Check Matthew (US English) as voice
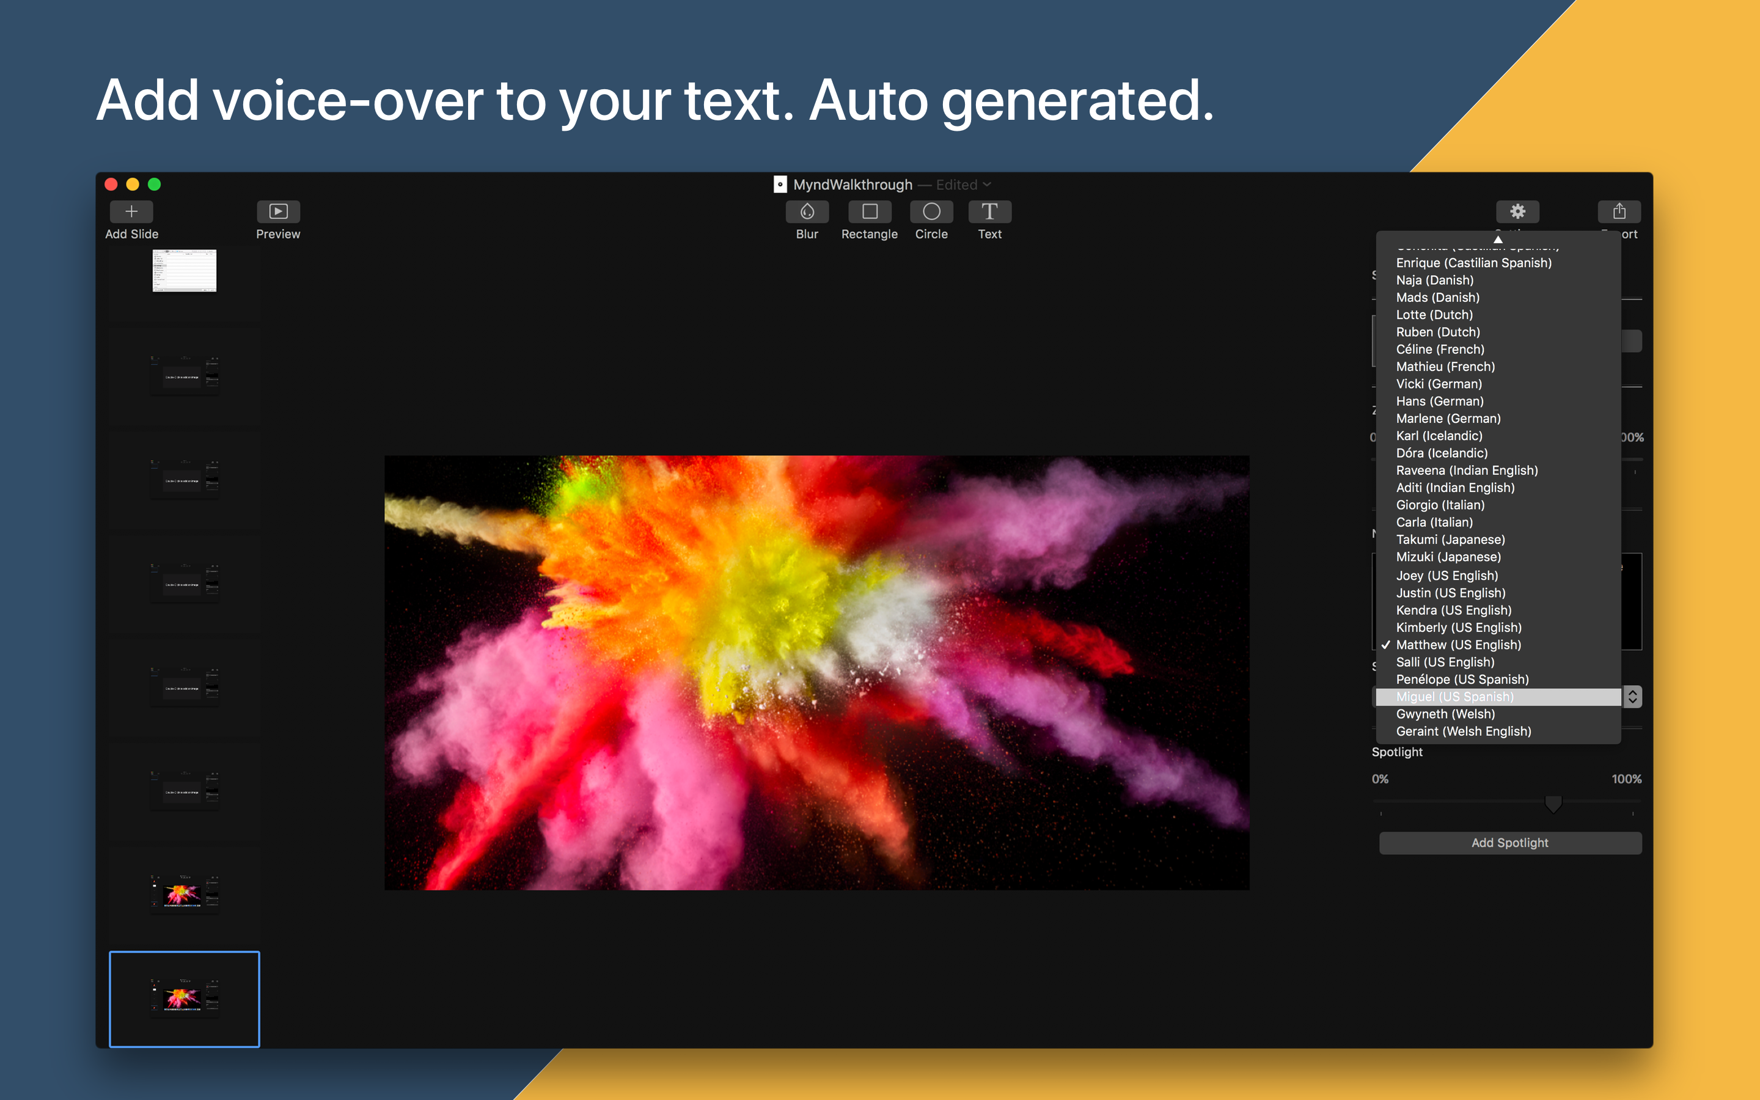 pos(1458,645)
